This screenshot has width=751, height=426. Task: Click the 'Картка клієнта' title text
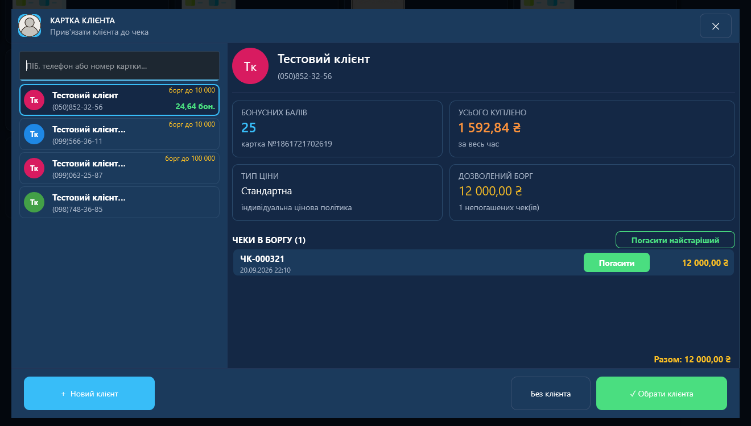(82, 20)
